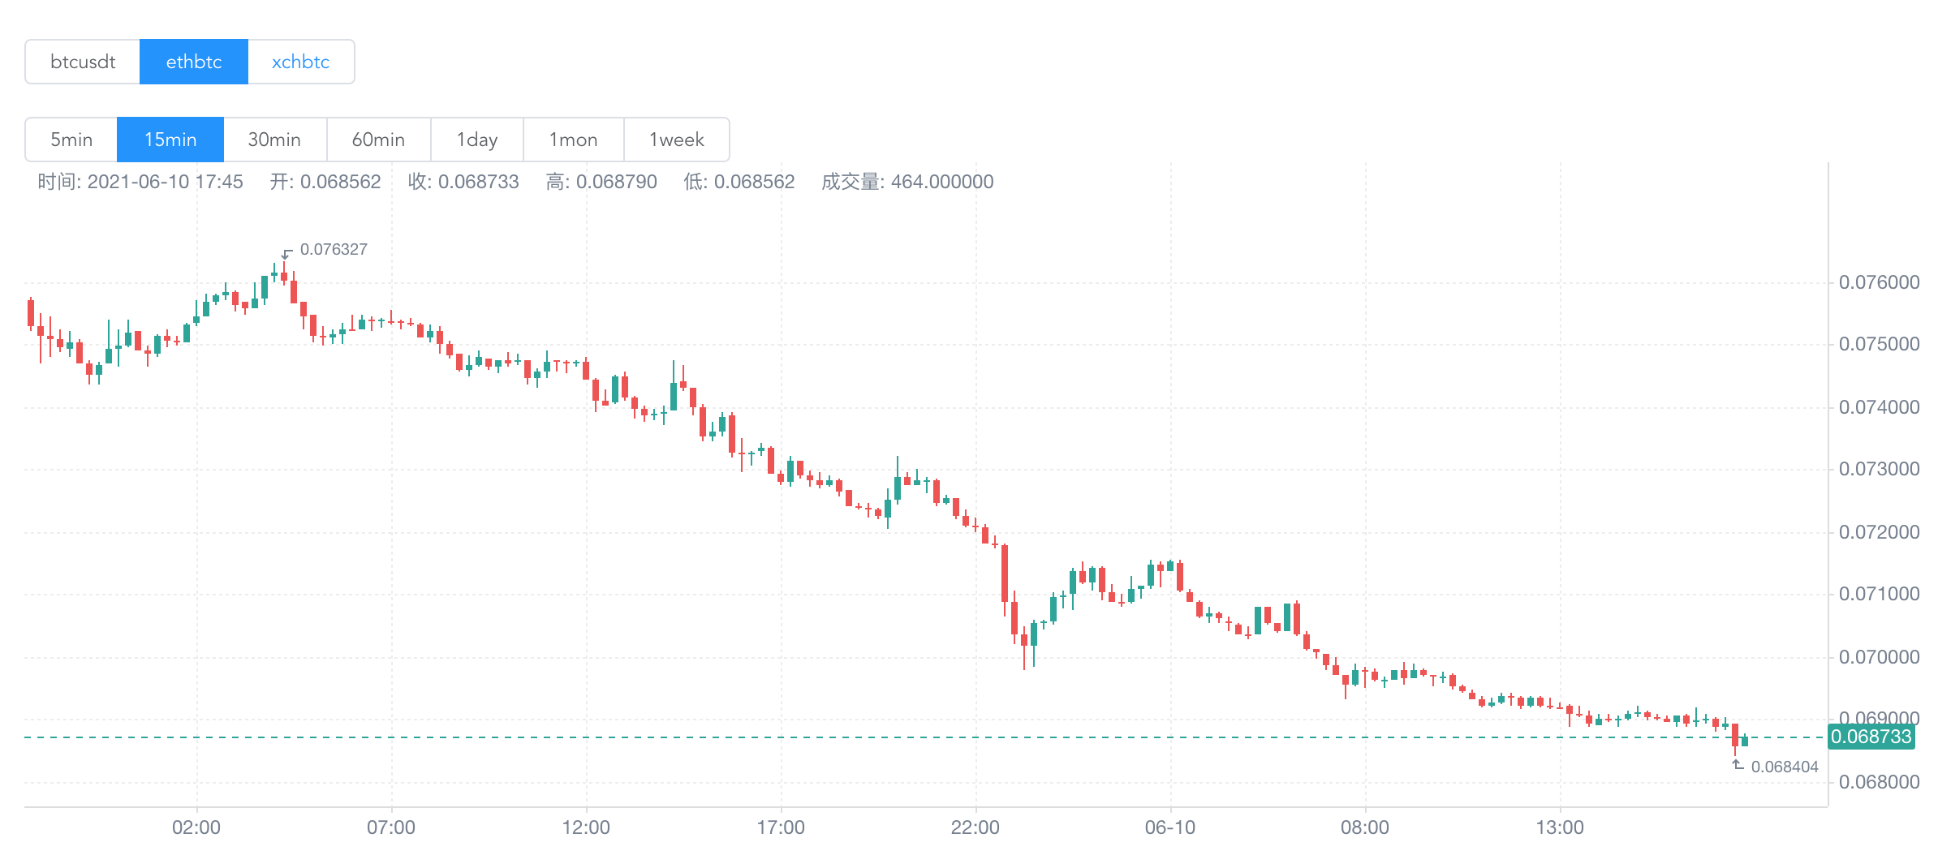The width and height of the screenshot is (1938, 868).
Task: Switch to the 30min timeframe
Action: (x=273, y=139)
